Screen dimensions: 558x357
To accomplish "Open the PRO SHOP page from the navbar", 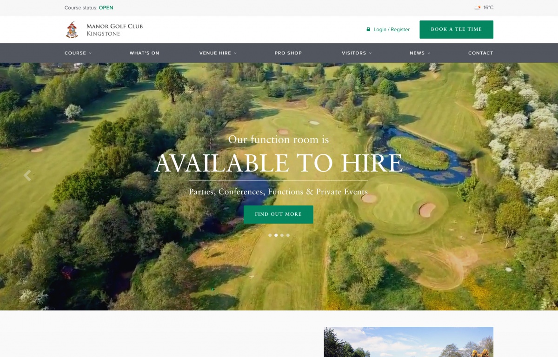I will click(288, 53).
